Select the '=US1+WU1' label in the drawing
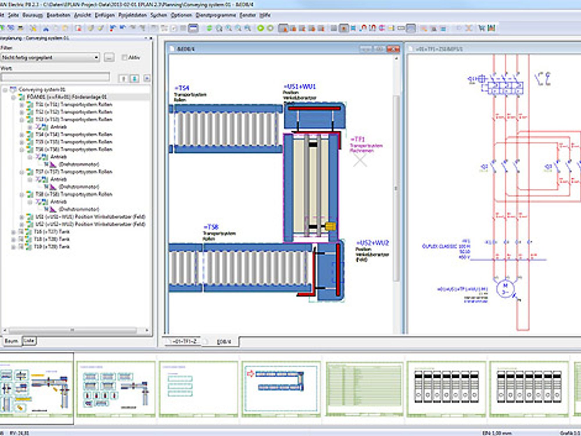The image size is (581, 436). [299, 87]
